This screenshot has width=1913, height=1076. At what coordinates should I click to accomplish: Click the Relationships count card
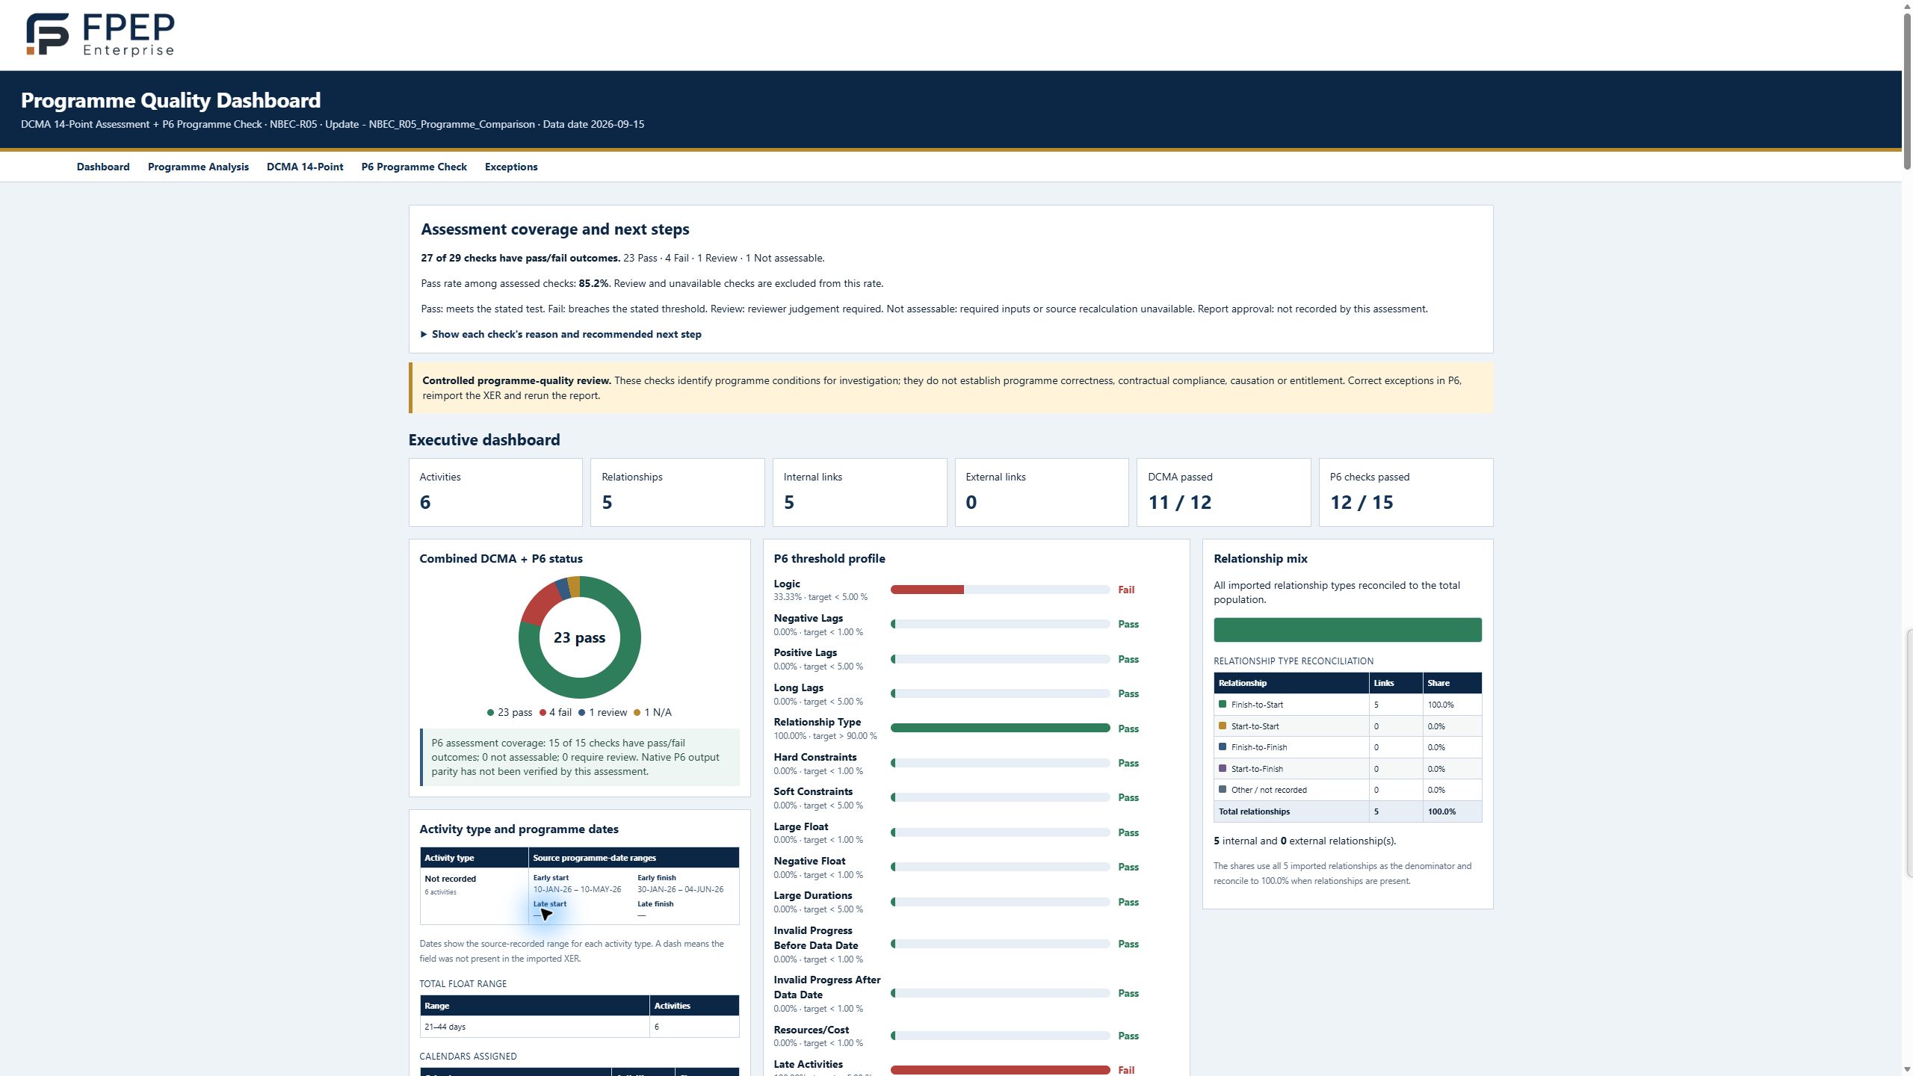678,492
